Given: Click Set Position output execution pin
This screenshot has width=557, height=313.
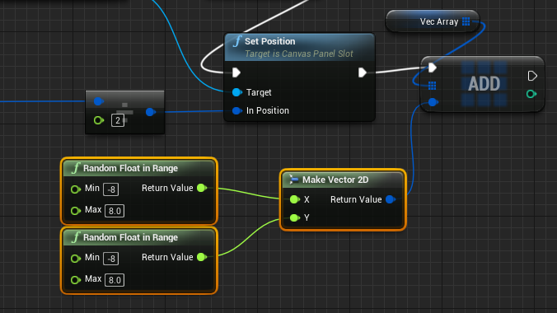Looking at the screenshot, I should [363, 72].
